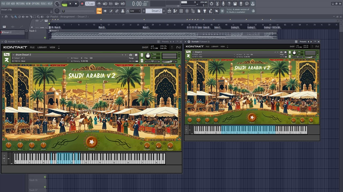Click the Stop button in transport
This screenshot has height=192, width=343.
point(76,3)
